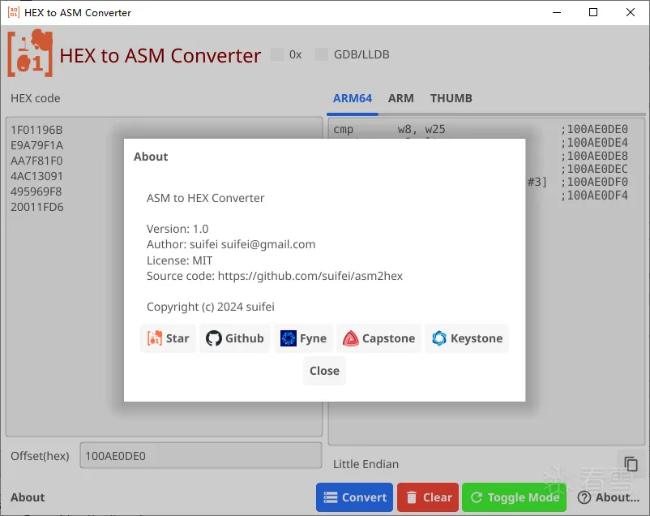Click hex line 4AC13091

point(37,176)
